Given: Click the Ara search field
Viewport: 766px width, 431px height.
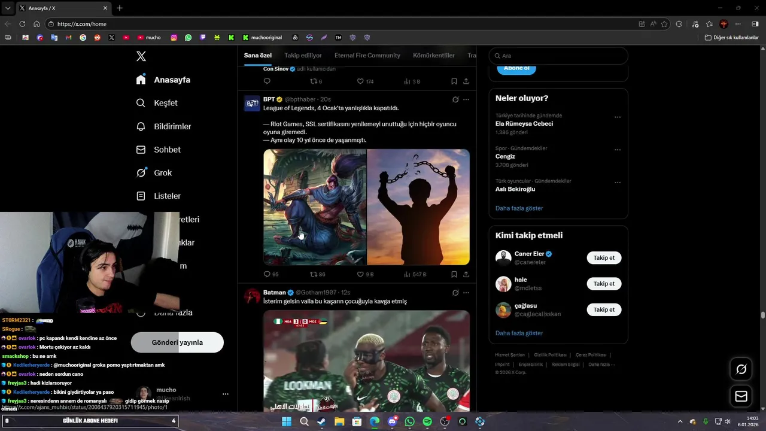Looking at the screenshot, I should 558,56.
